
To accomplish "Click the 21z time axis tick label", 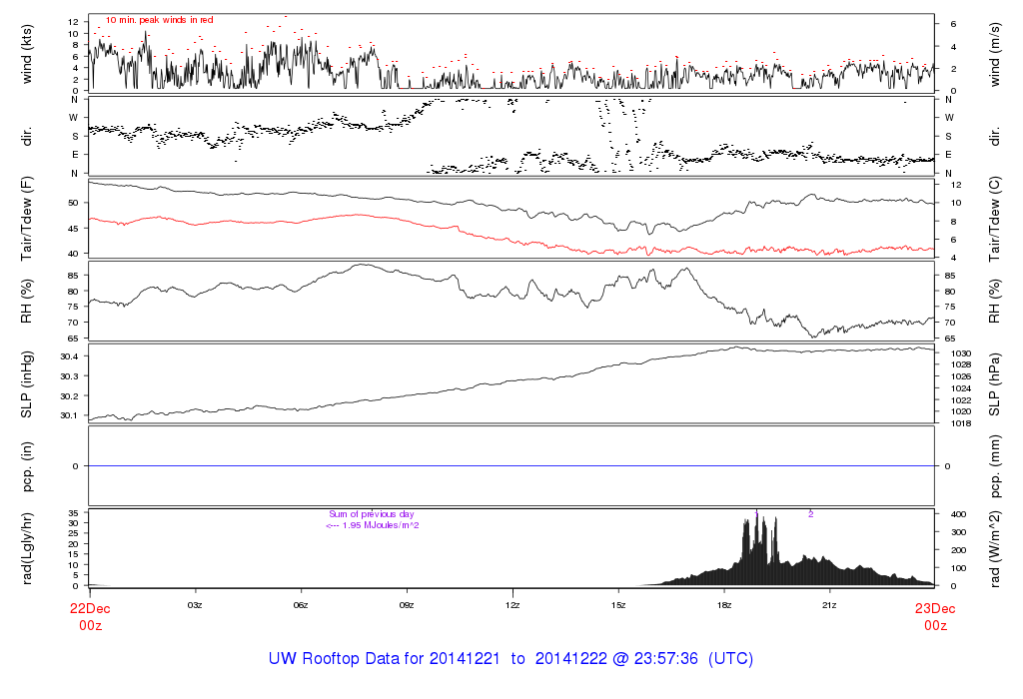I will (x=830, y=605).
